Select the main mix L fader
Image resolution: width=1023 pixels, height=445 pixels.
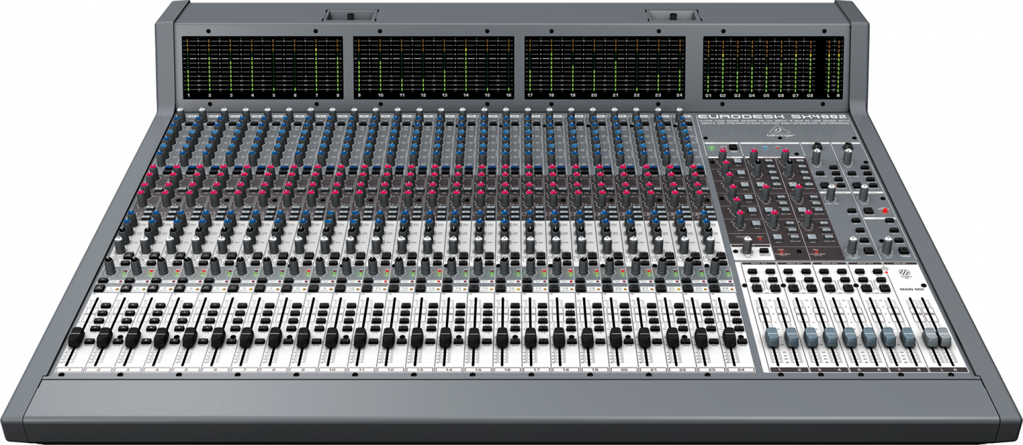930,337
